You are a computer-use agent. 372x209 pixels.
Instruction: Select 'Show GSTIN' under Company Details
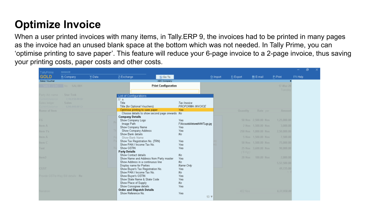pyautogui.click(x=165, y=148)
